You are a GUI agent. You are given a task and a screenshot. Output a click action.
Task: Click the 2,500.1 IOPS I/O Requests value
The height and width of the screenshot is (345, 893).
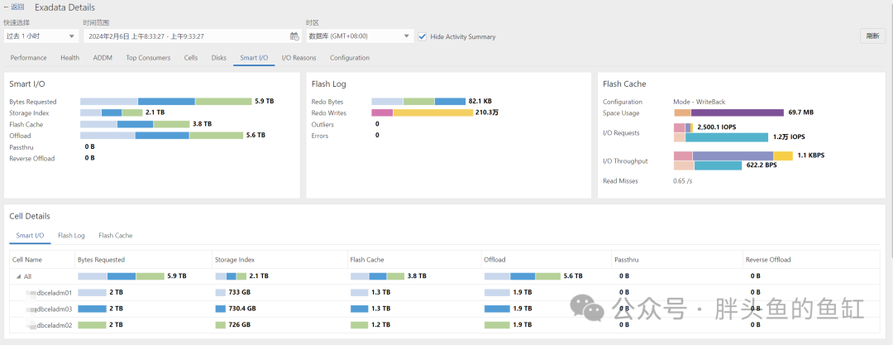pos(716,127)
